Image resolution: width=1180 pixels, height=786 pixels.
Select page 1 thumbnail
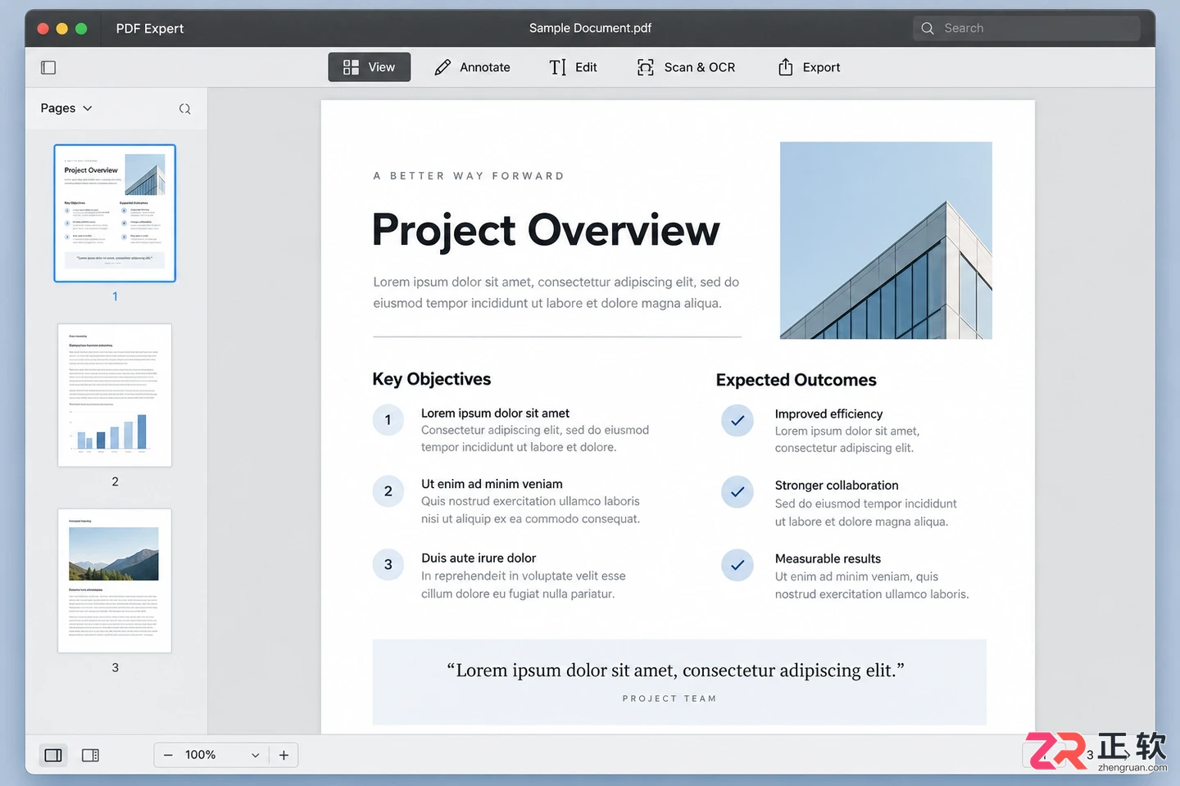pyautogui.click(x=115, y=213)
